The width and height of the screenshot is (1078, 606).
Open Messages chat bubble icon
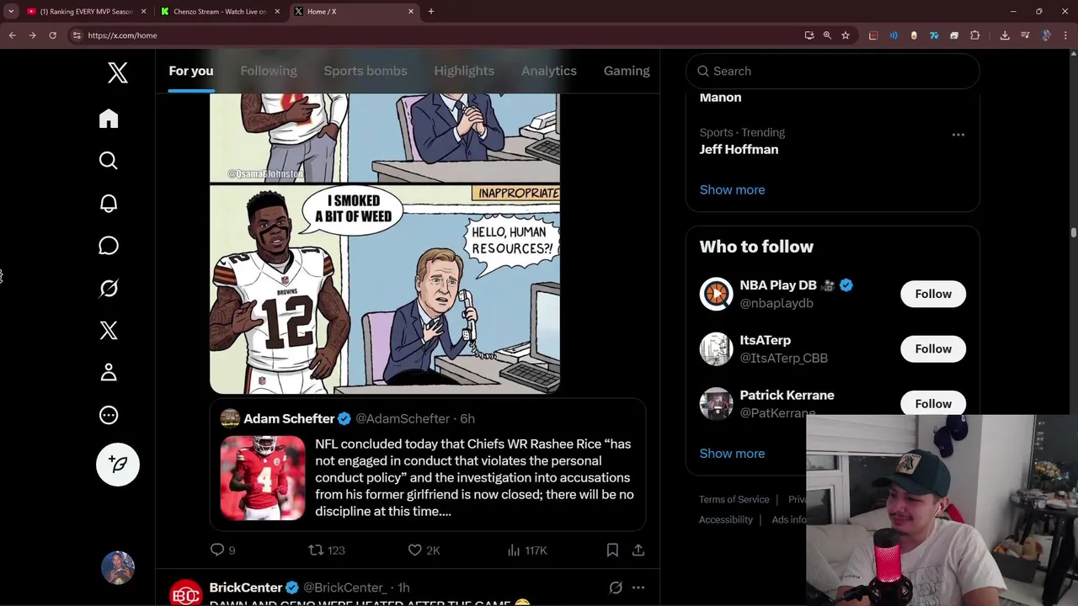coord(109,246)
